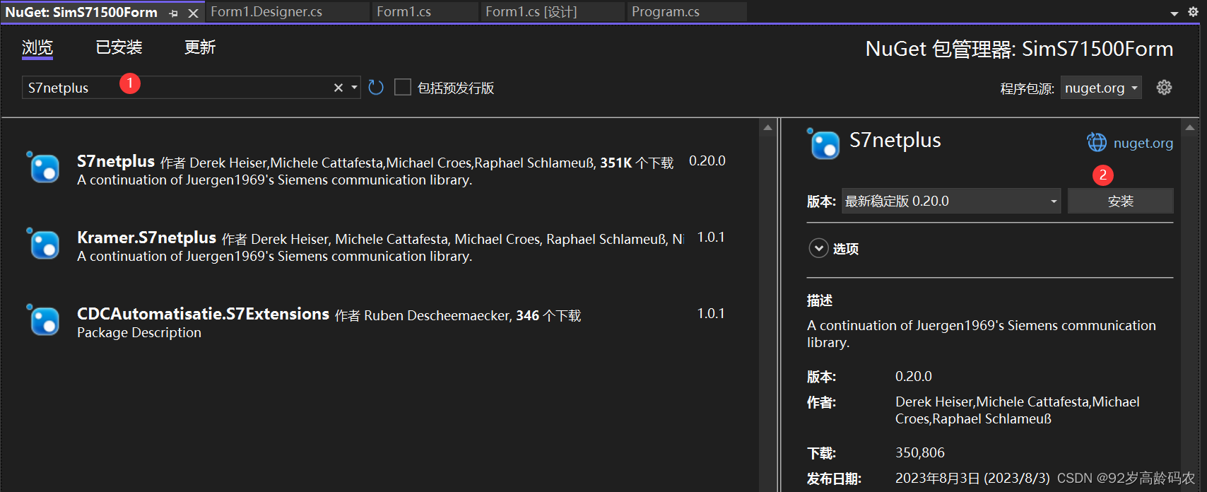Screen dimensions: 1207x492
Task: Open the Form1.cs [设计] tab
Action: tap(531, 12)
